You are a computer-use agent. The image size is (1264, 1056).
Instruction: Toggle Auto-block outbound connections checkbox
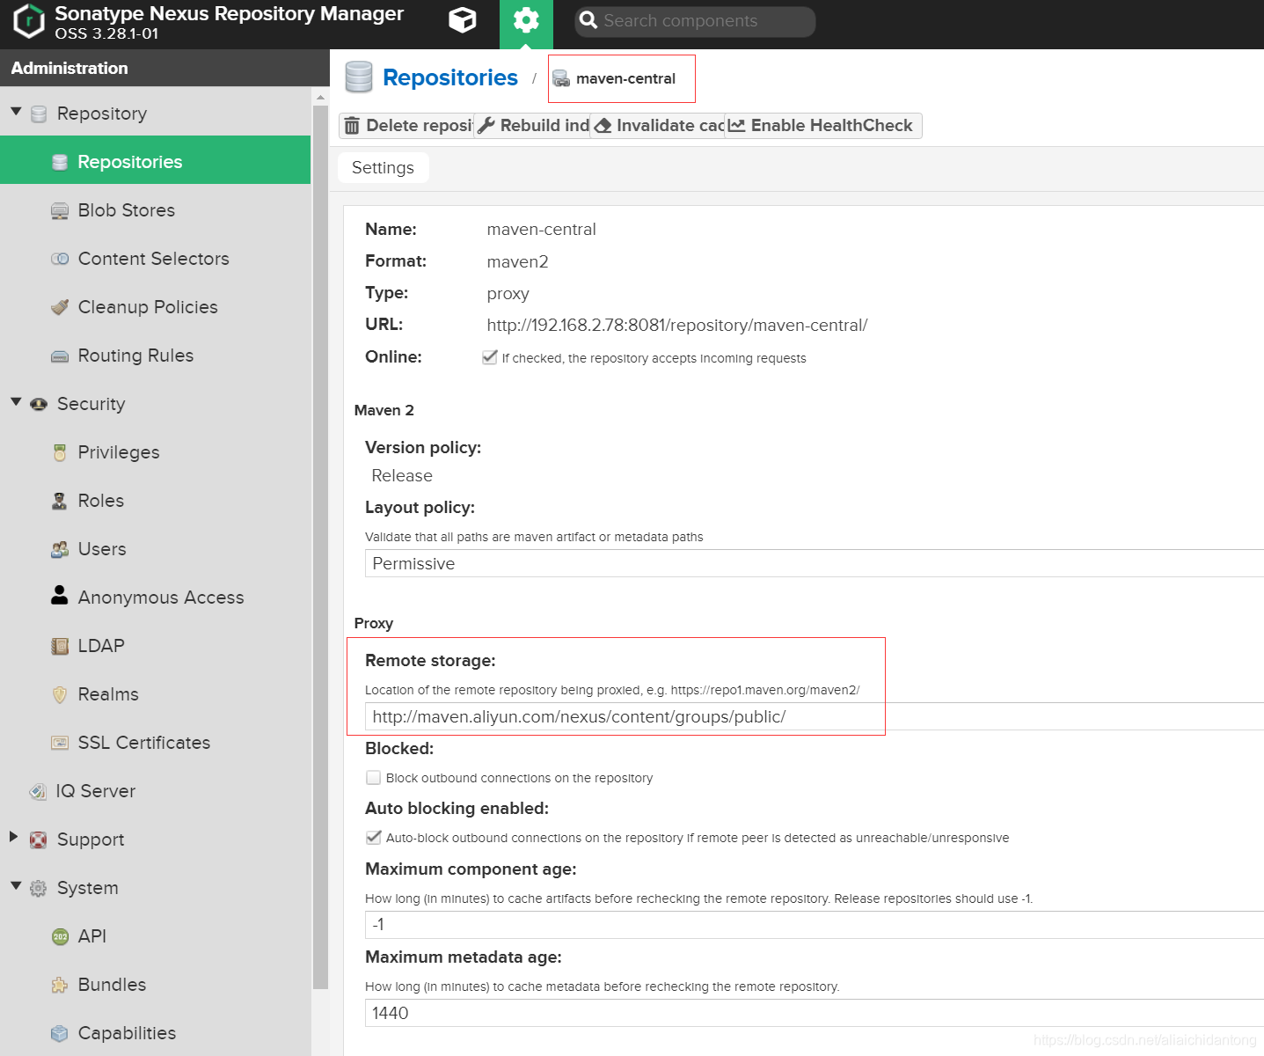pos(374,837)
